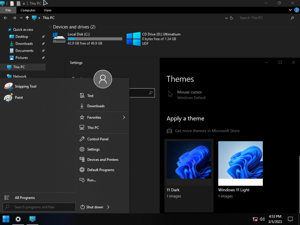Open Settings from Start menu list
Image resolution: width=300 pixels, height=225 pixels.
pos(90,149)
